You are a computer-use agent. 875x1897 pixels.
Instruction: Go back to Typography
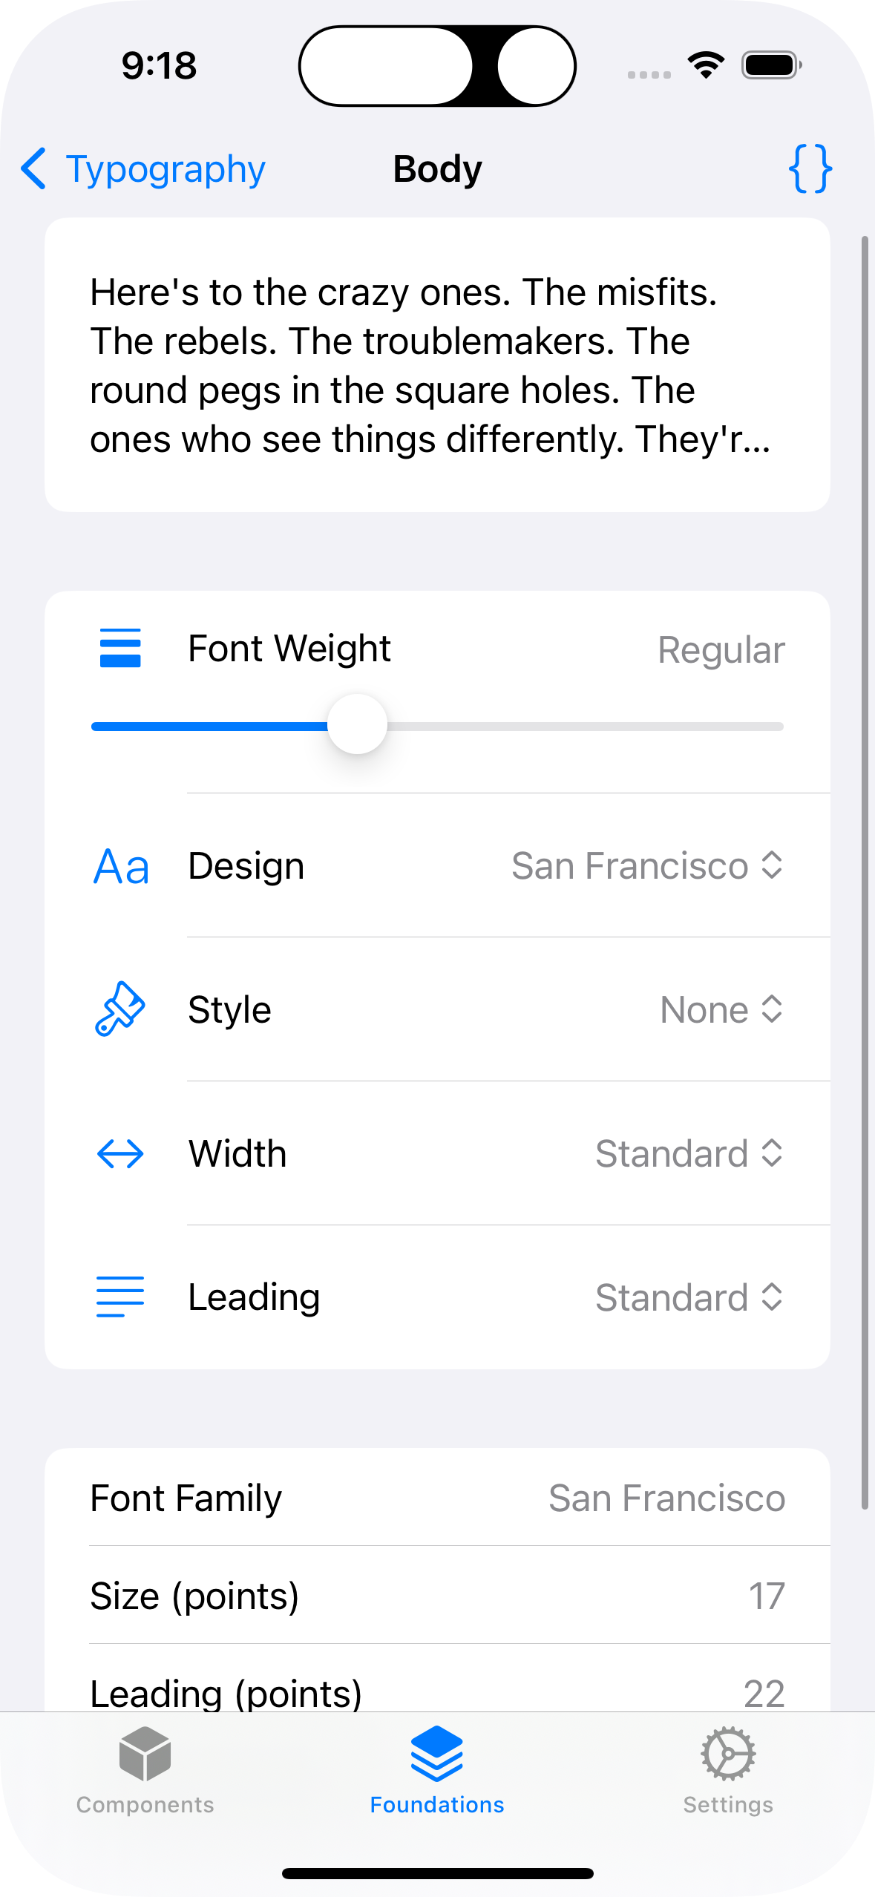tap(144, 169)
